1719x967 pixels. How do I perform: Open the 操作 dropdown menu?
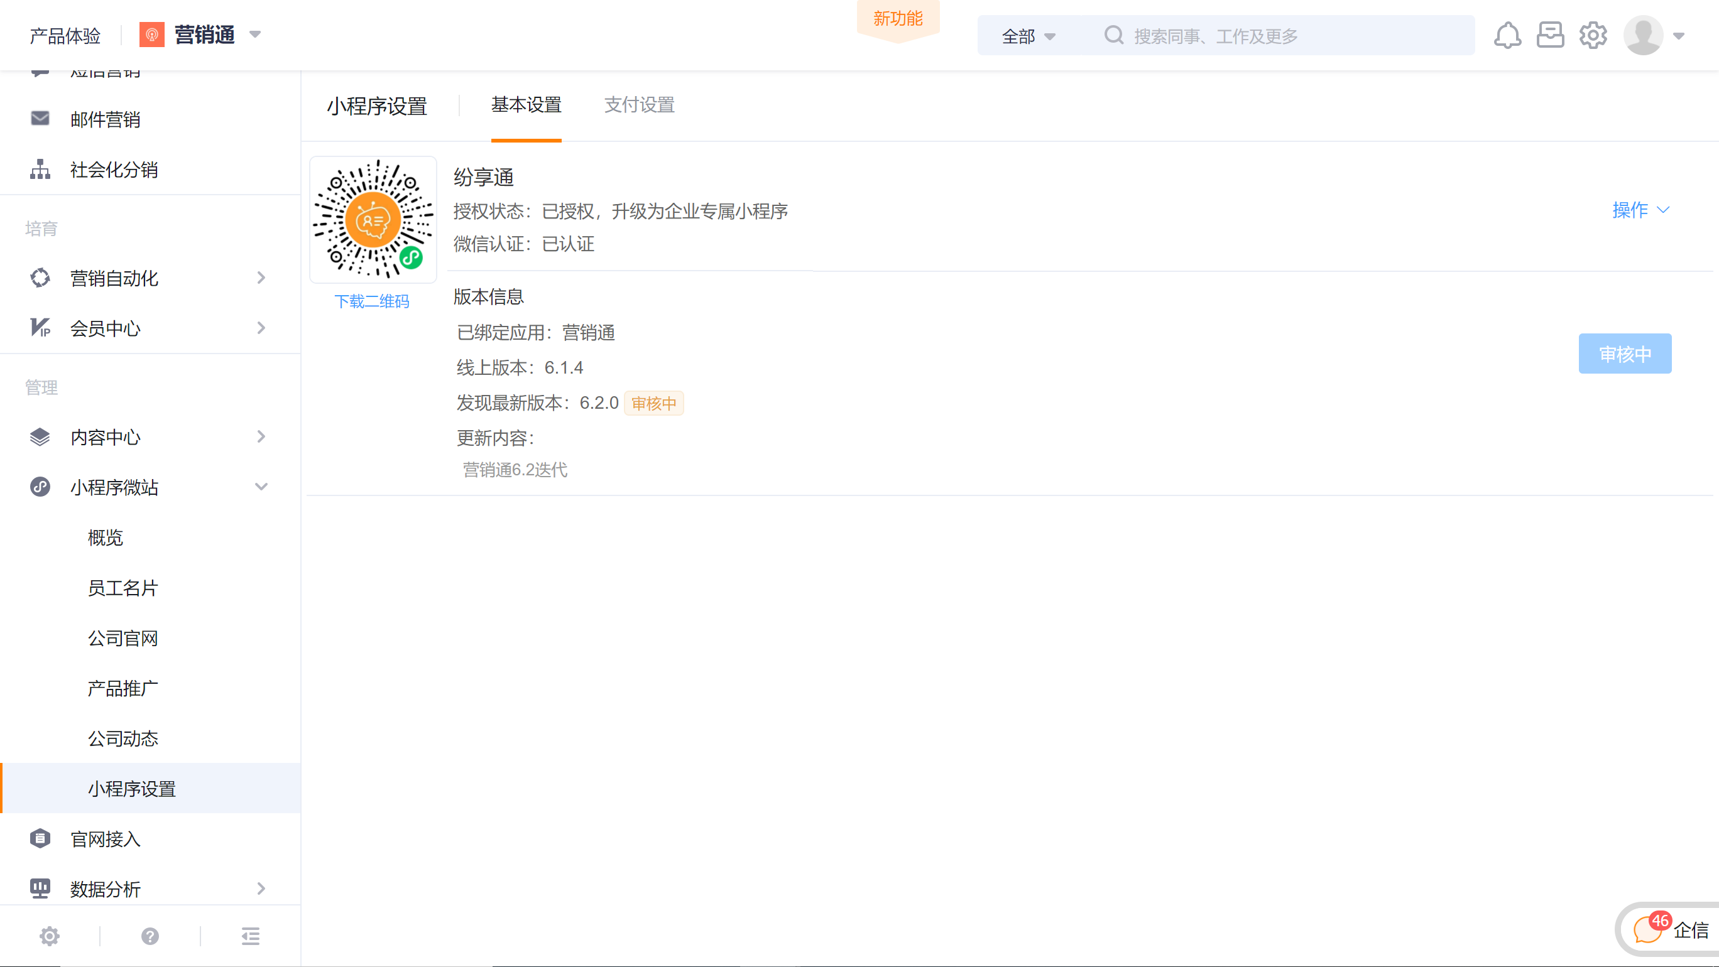pyautogui.click(x=1641, y=210)
